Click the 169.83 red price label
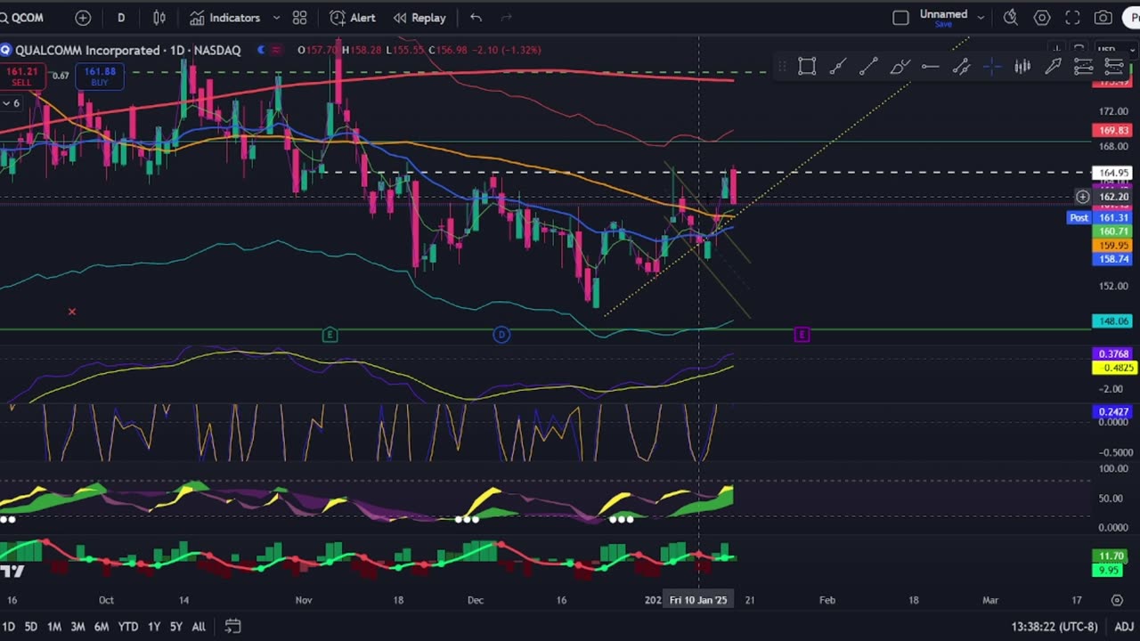The width and height of the screenshot is (1140, 641). point(1112,130)
